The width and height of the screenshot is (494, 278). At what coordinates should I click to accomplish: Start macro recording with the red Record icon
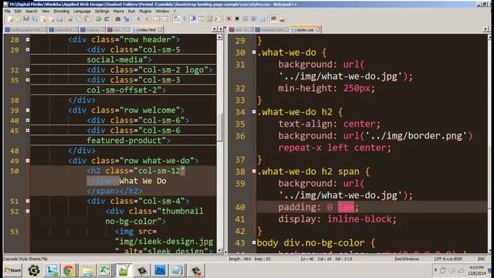(x=228, y=19)
